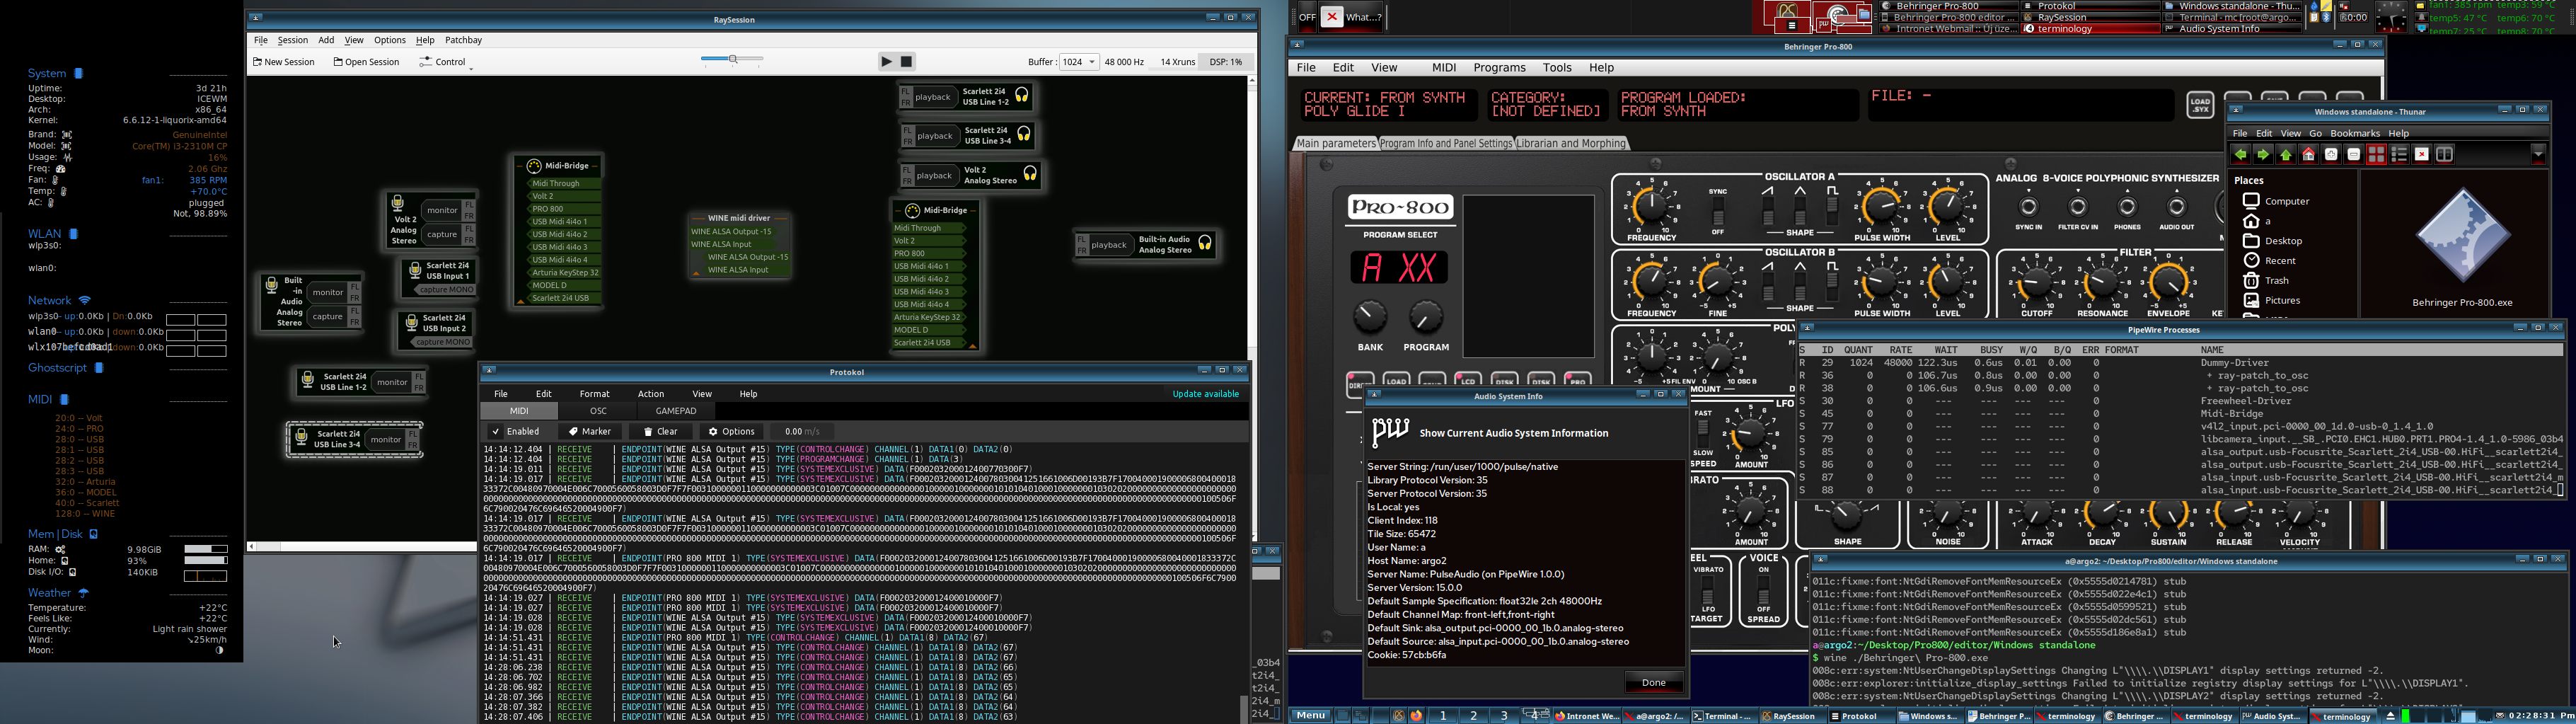Click the Midi-Bridge node icon in left patchbay box
This screenshot has height=724, width=2576.
[x=533, y=166]
